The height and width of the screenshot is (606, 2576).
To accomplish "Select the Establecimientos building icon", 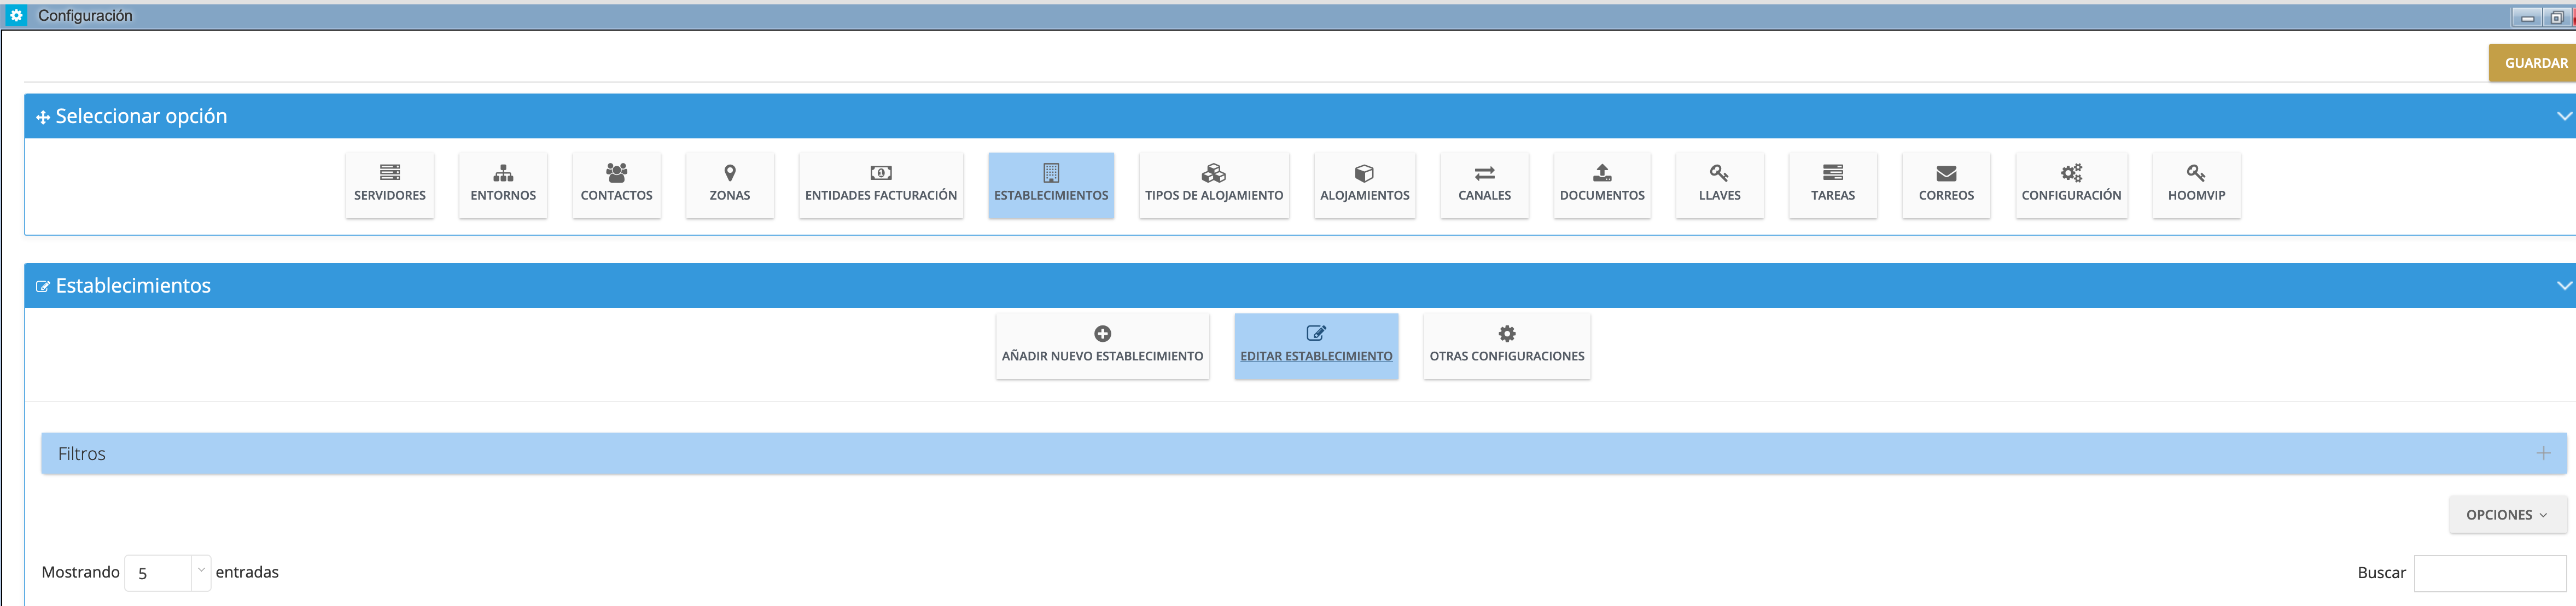I will click(x=1051, y=173).
